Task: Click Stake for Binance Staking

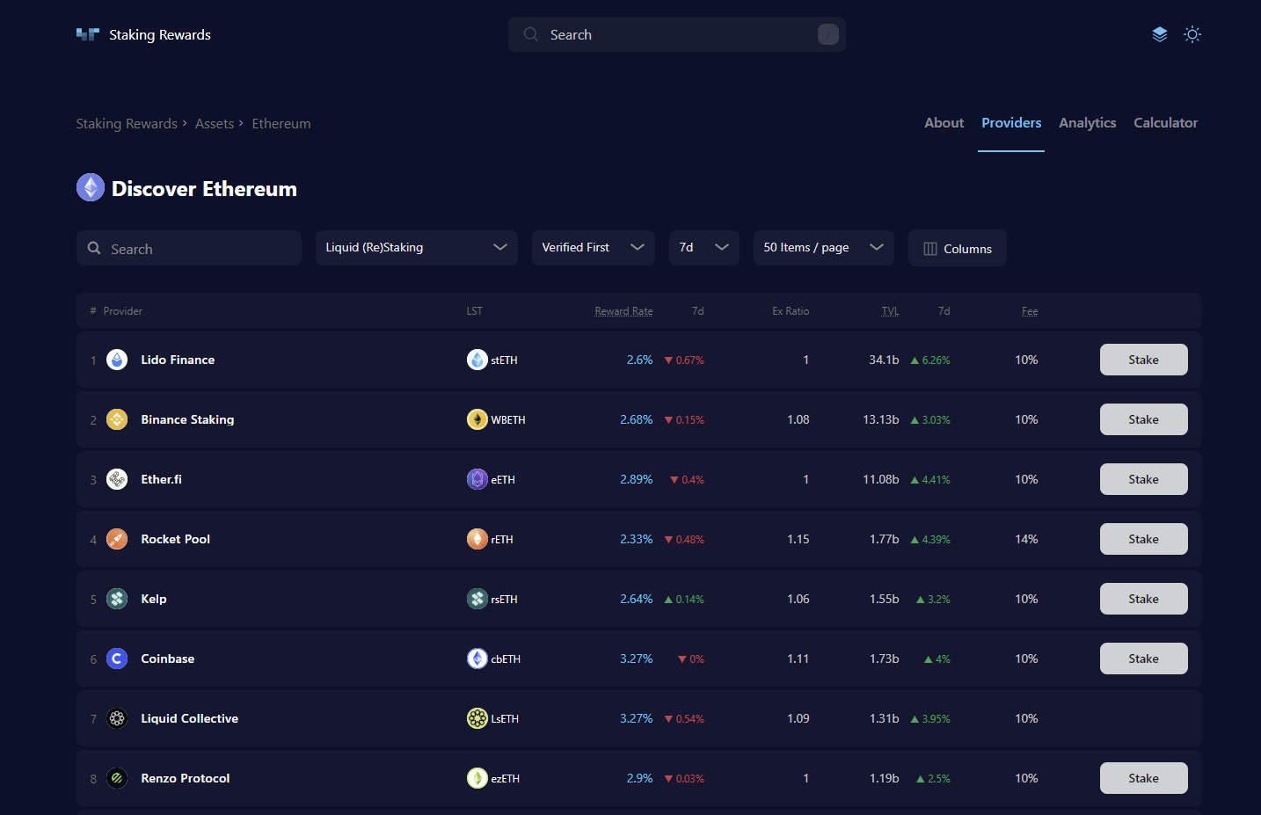Action: tap(1143, 419)
